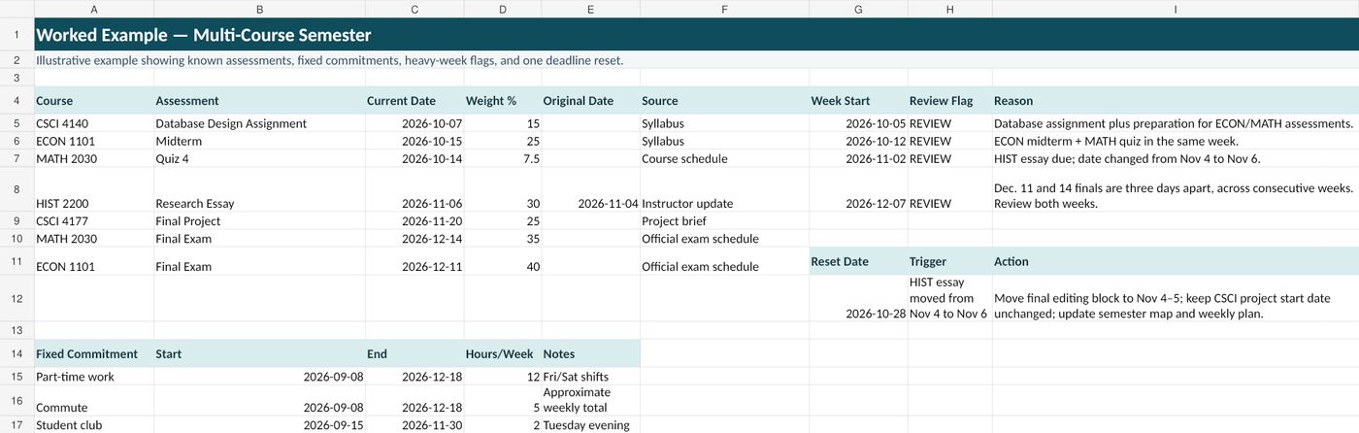The image size is (1359, 433).
Task: Select row 8 header
Action: 17,189
